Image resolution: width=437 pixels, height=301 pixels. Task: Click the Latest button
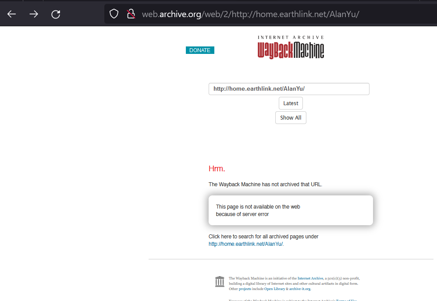tap(291, 103)
